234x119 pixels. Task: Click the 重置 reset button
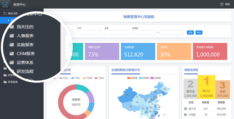tap(190, 32)
